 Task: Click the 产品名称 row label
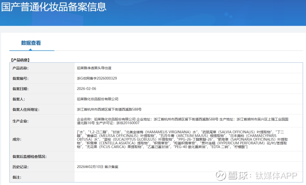pyautogui.click(x=20, y=68)
